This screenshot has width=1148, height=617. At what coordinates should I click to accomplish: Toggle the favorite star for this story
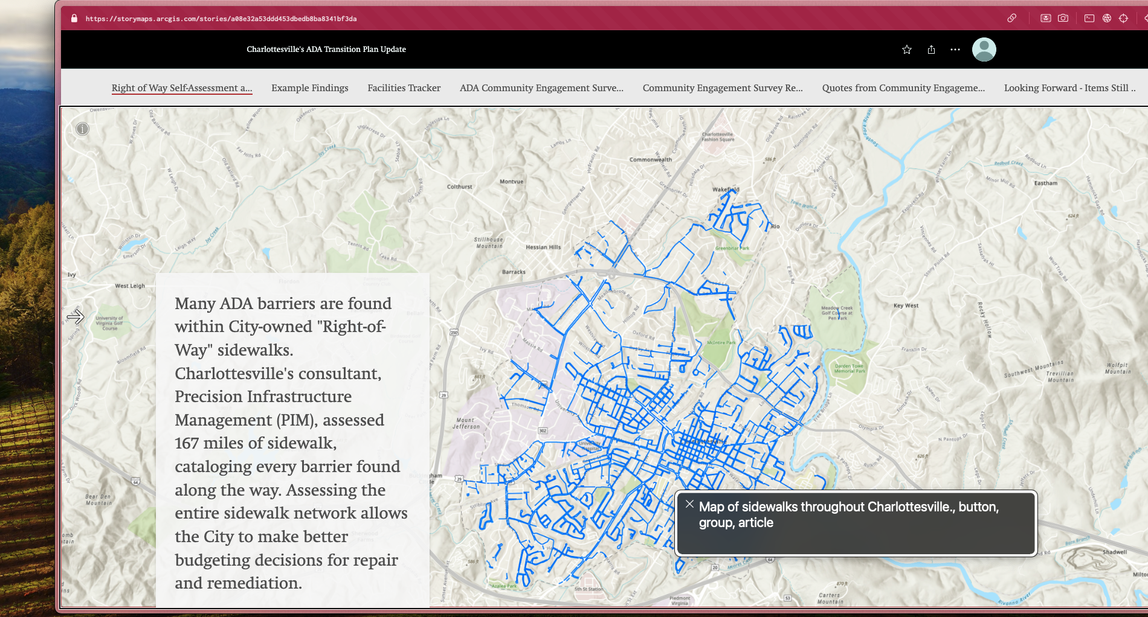pos(907,49)
